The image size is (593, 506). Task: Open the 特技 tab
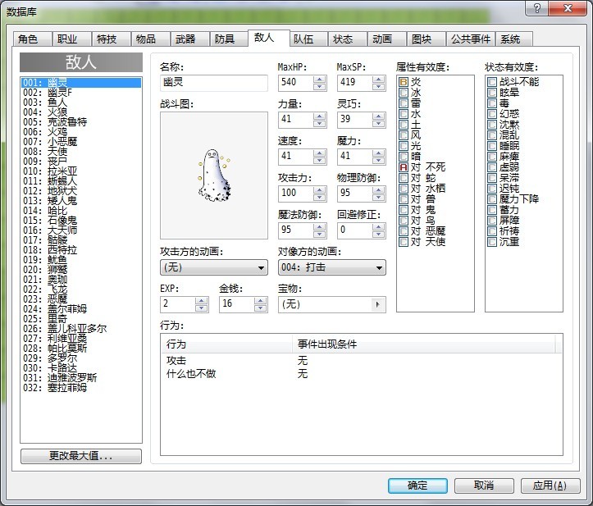(111, 39)
